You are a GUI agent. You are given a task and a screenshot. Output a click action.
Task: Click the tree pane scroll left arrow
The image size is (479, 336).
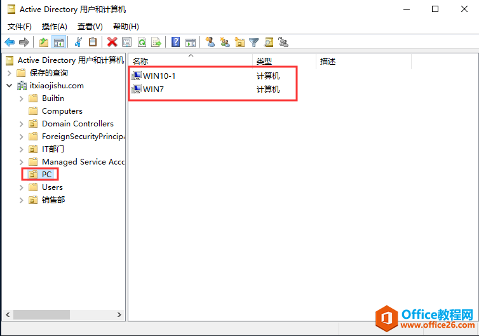pyautogui.click(x=8, y=314)
